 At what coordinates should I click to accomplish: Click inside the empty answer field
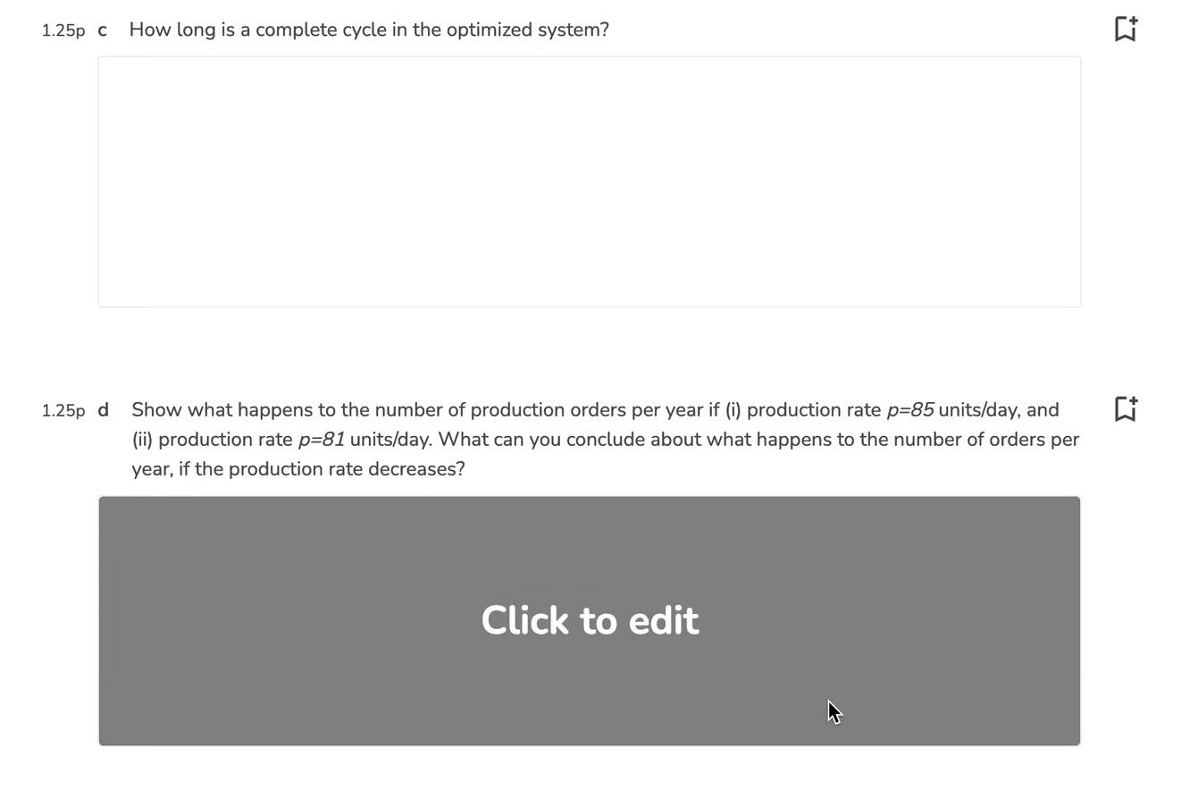tap(590, 179)
